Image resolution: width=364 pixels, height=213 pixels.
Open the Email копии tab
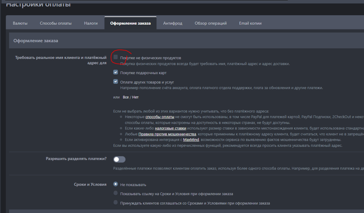[250, 23]
